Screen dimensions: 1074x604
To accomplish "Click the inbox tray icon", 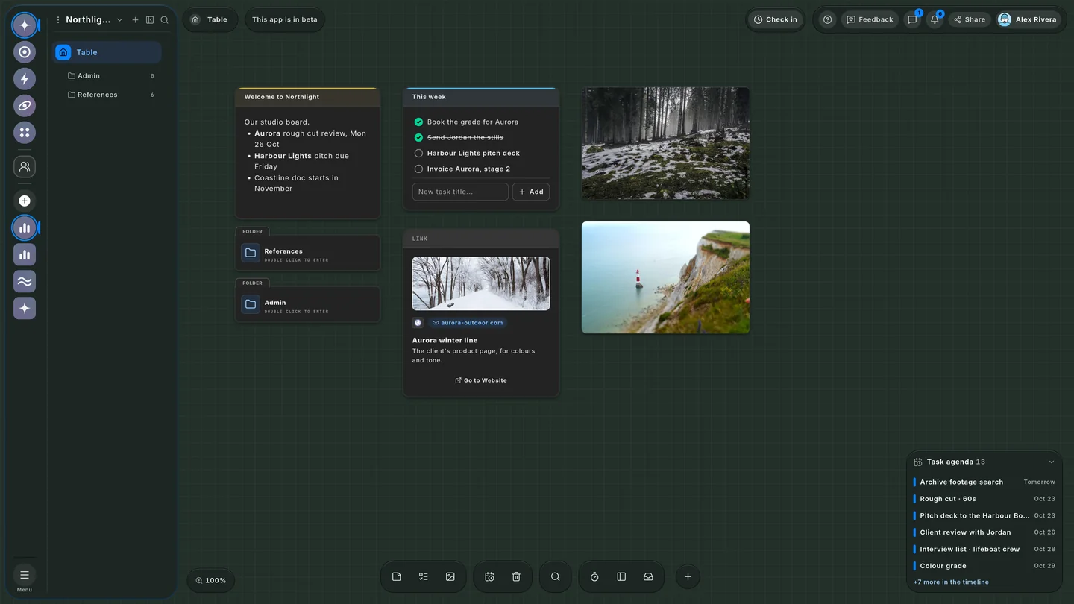I will [648, 576].
